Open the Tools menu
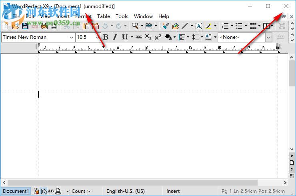This screenshot has height=196, width=296. (122, 16)
